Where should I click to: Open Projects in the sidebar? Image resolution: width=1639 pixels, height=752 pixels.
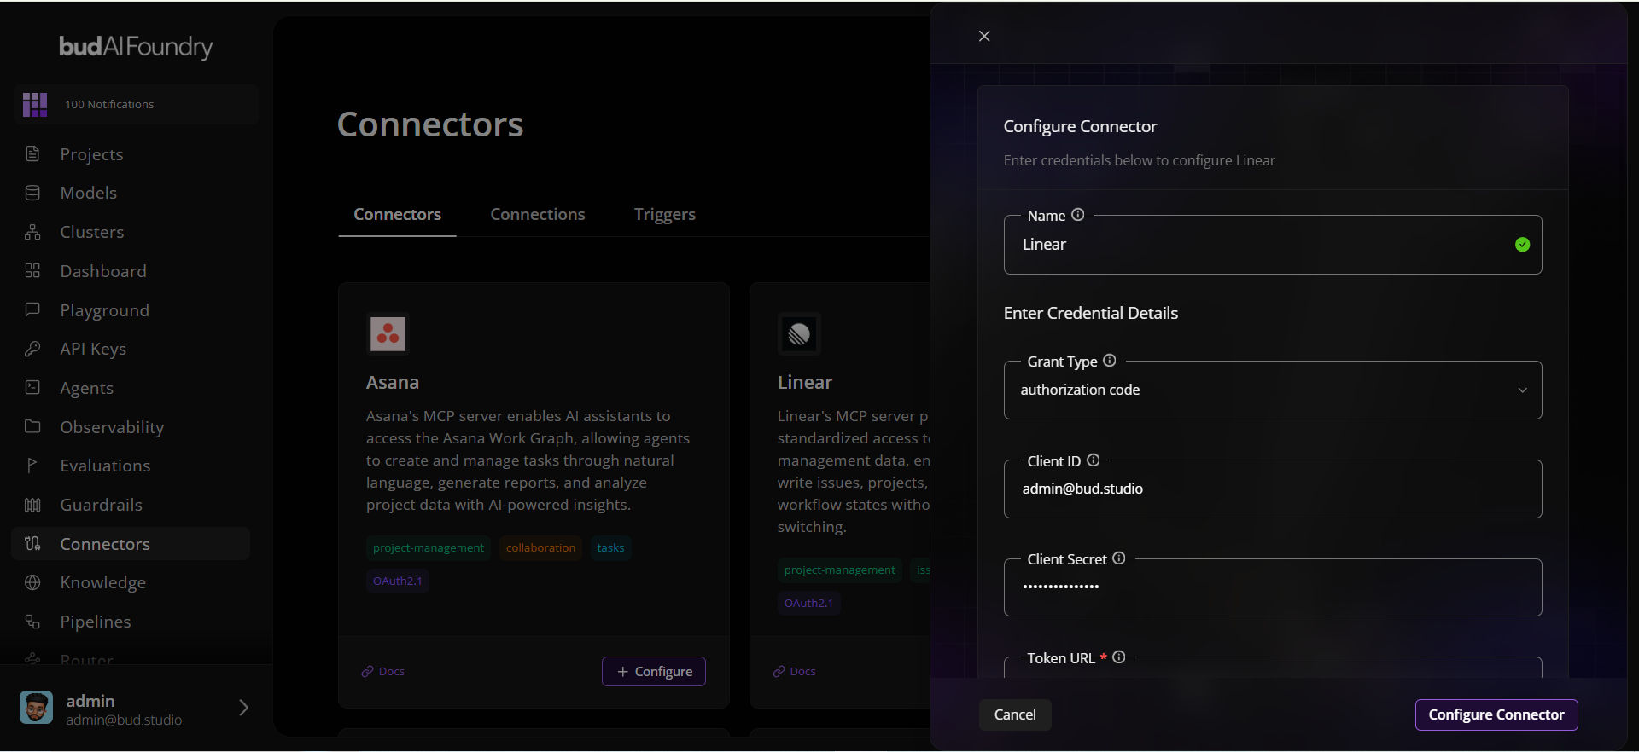pyautogui.click(x=131, y=153)
